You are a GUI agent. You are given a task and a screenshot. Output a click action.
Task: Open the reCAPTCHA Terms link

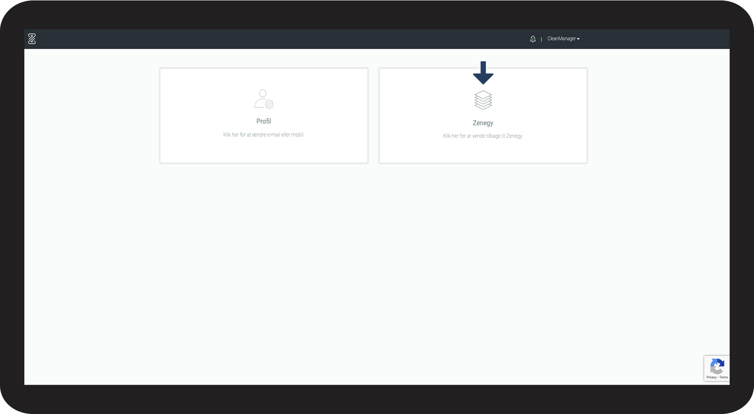(x=724, y=377)
